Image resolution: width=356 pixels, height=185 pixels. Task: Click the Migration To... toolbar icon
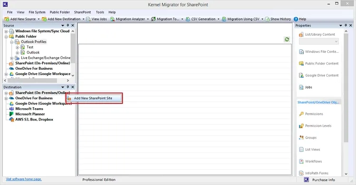153,19
